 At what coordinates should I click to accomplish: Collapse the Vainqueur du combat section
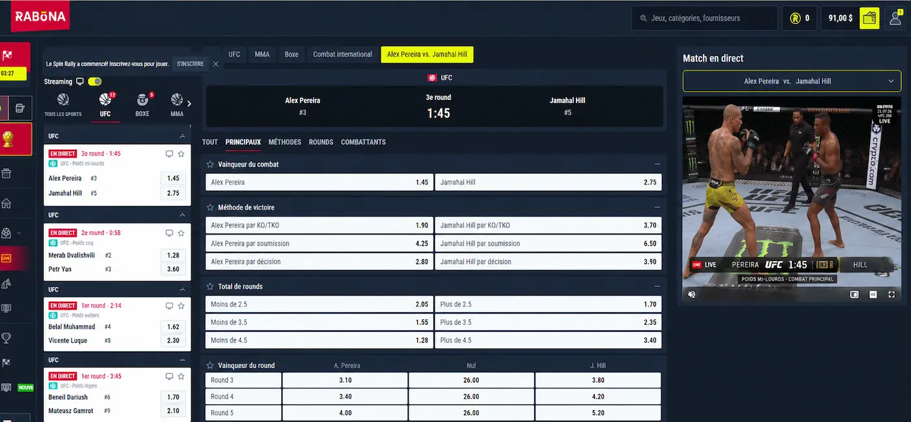[x=657, y=164]
